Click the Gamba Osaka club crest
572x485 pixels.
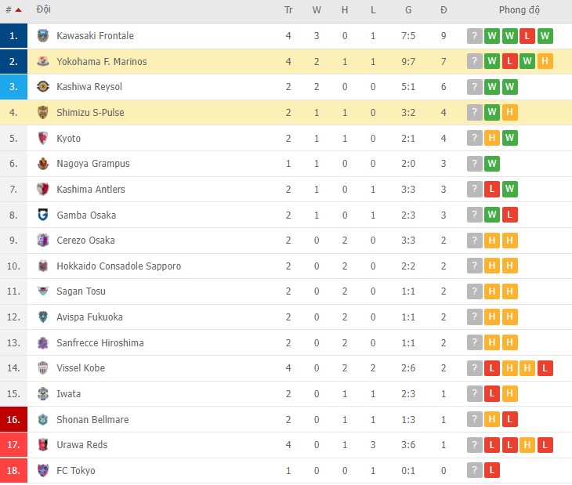tap(43, 215)
